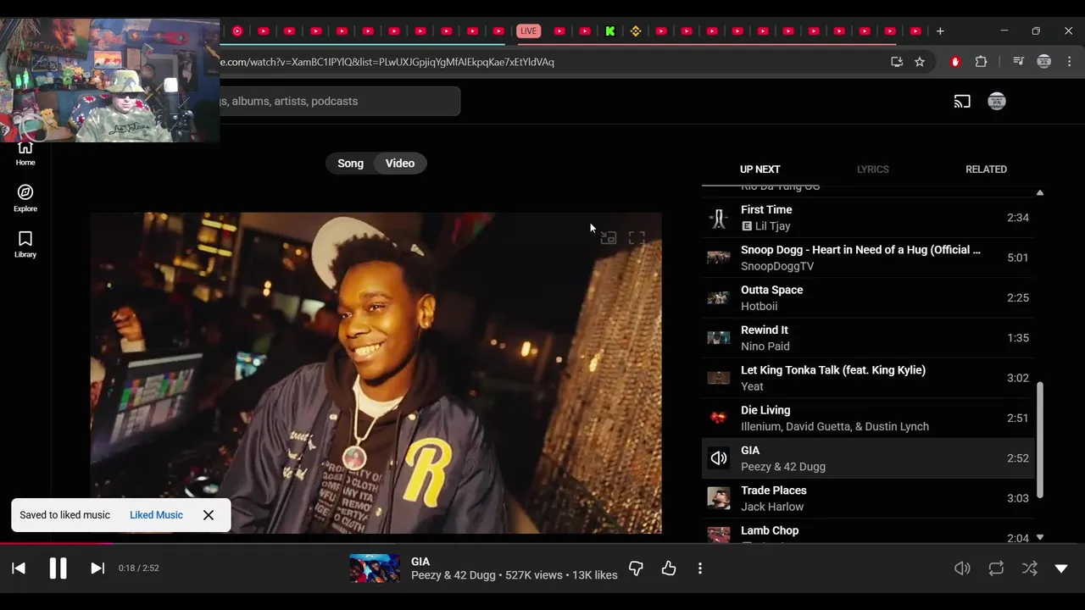Screen dimensions: 1085x610
Task: Select the First Time thumbnail
Action: [719, 218]
